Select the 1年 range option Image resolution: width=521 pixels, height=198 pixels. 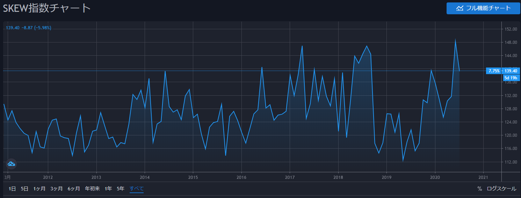click(108, 189)
